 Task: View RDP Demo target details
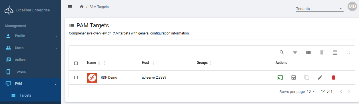pos(293,78)
